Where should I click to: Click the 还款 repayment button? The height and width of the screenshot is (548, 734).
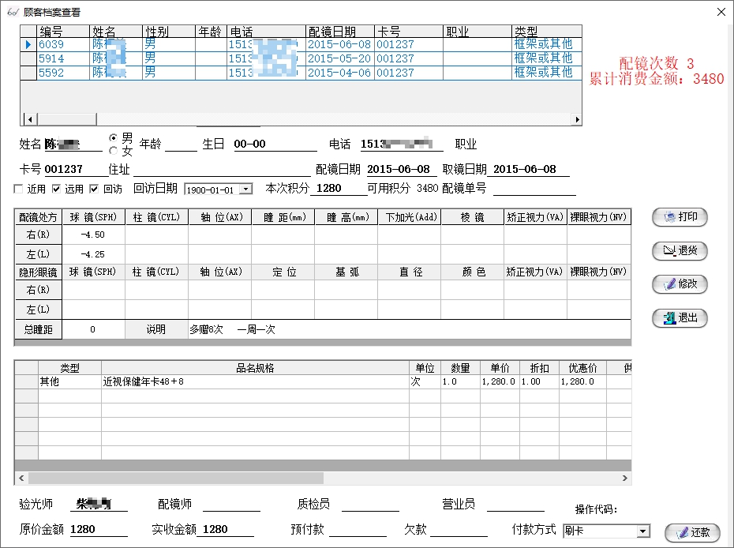point(692,532)
